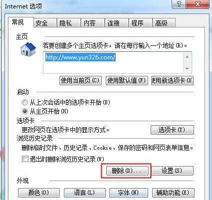Select 从上次会话中的选项卡开始 radio button
The height and width of the screenshot is (200, 212).
[25, 102]
